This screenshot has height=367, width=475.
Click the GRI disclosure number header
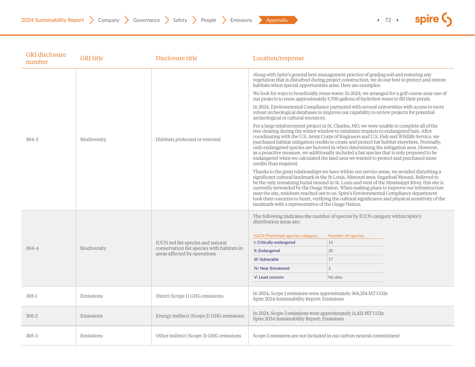[46, 58]
